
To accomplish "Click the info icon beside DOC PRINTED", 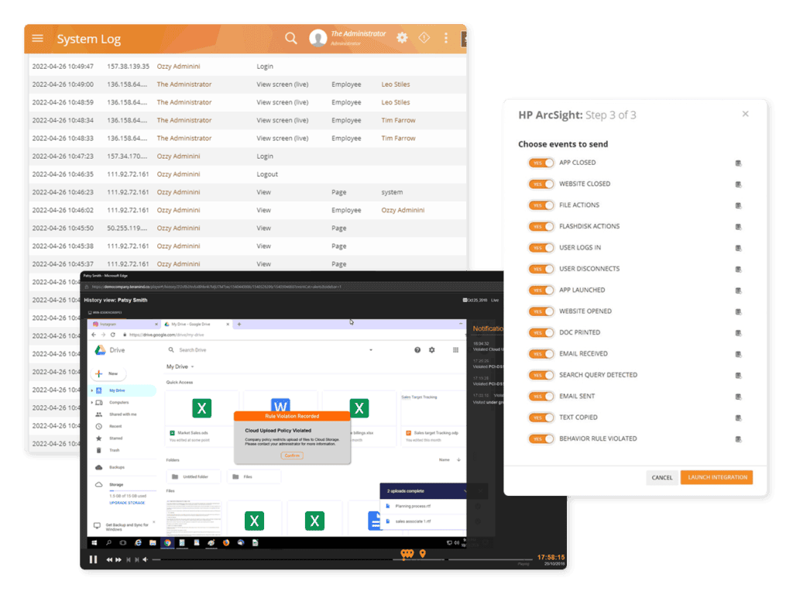I will point(738,333).
